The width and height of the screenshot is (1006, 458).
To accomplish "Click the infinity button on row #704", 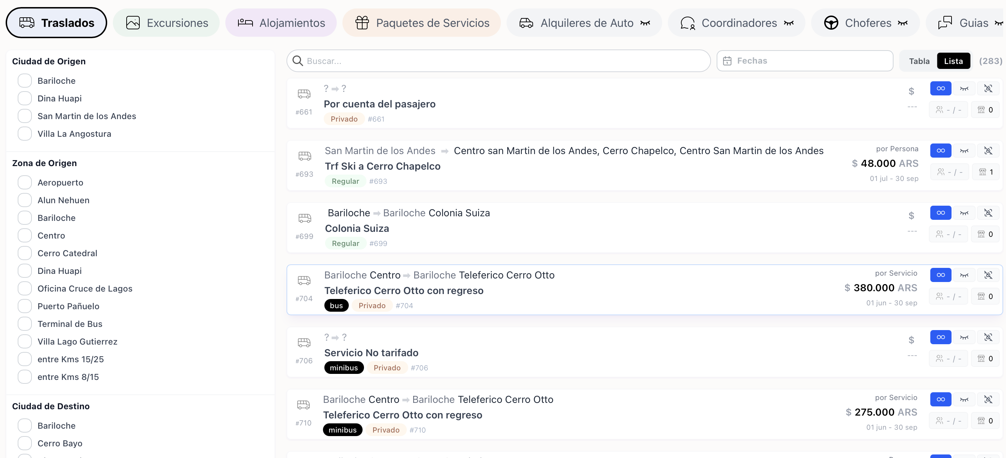I will (x=941, y=275).
